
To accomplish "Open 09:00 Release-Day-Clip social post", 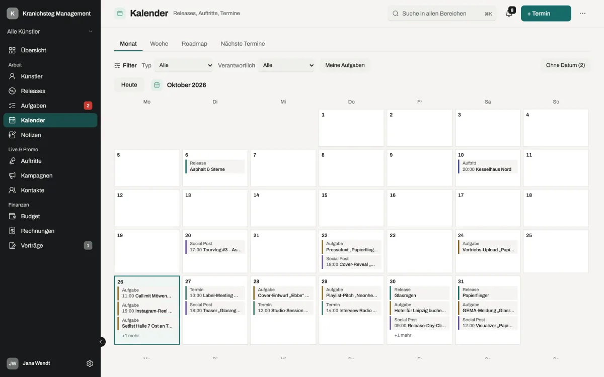I will pos(420,323).
